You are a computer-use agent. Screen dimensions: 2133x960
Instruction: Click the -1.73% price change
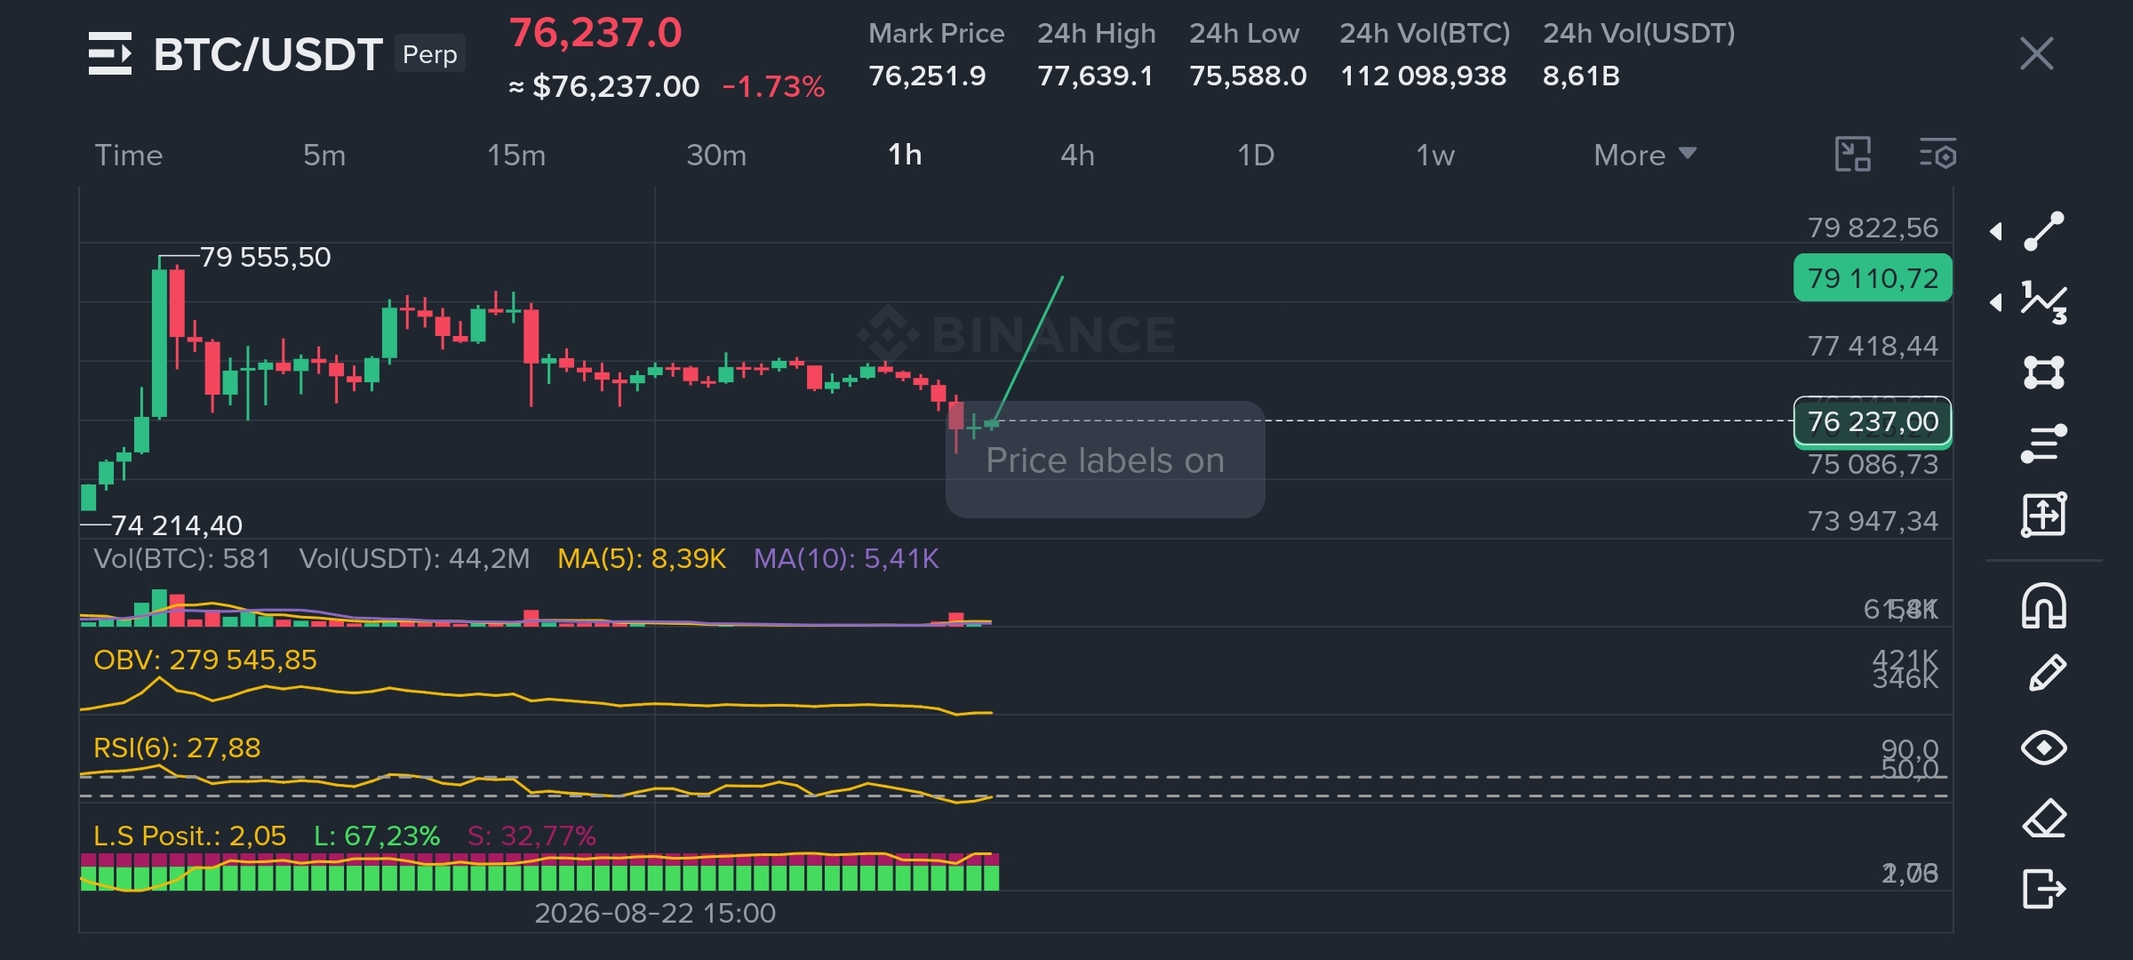(x=773, y=86)
